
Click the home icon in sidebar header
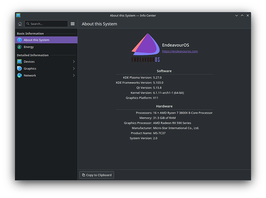[x=20, y=24]
